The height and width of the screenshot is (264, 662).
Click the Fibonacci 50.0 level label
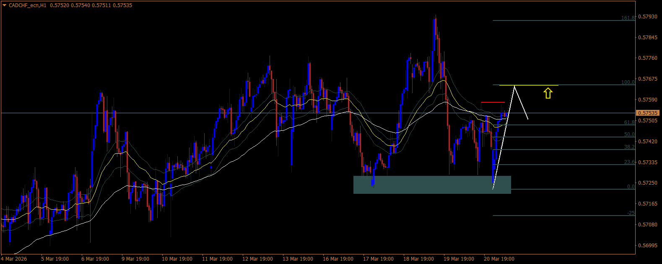(629, 135)
